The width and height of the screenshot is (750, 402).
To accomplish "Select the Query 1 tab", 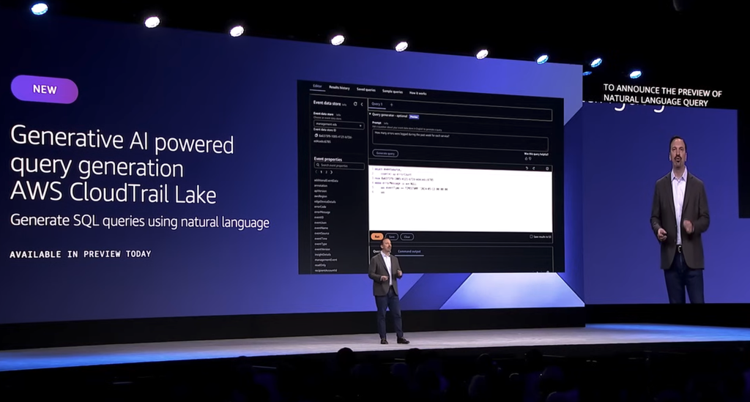I will click(377, 104).
